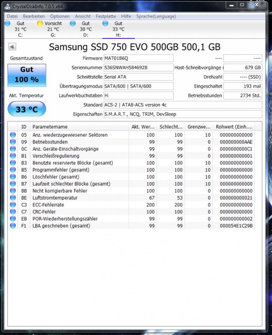Click the Gut 100 % health status button
The width and height of the screenshot is (272, 335).
[x=27, y=75]
